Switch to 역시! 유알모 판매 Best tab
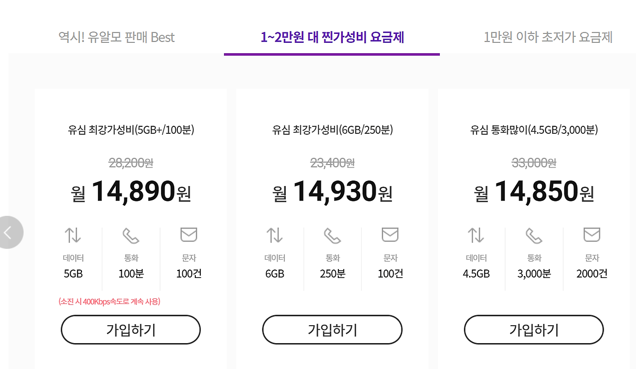 [x=117, y=37]
